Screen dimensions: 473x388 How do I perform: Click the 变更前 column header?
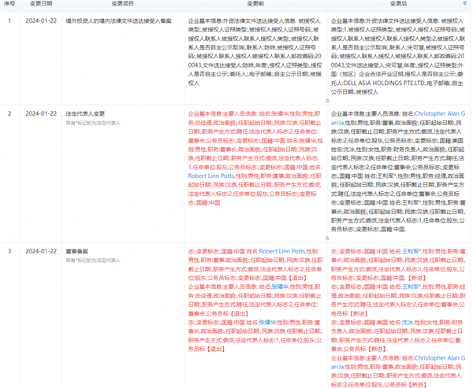254,4
